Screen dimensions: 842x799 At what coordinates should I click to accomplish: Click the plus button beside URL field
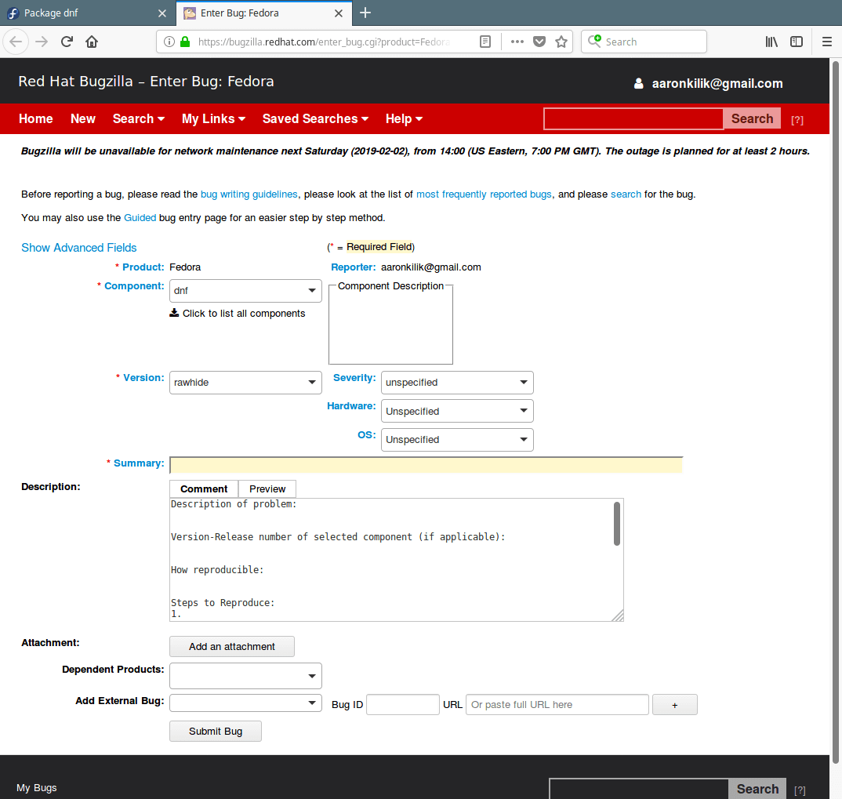675,704
